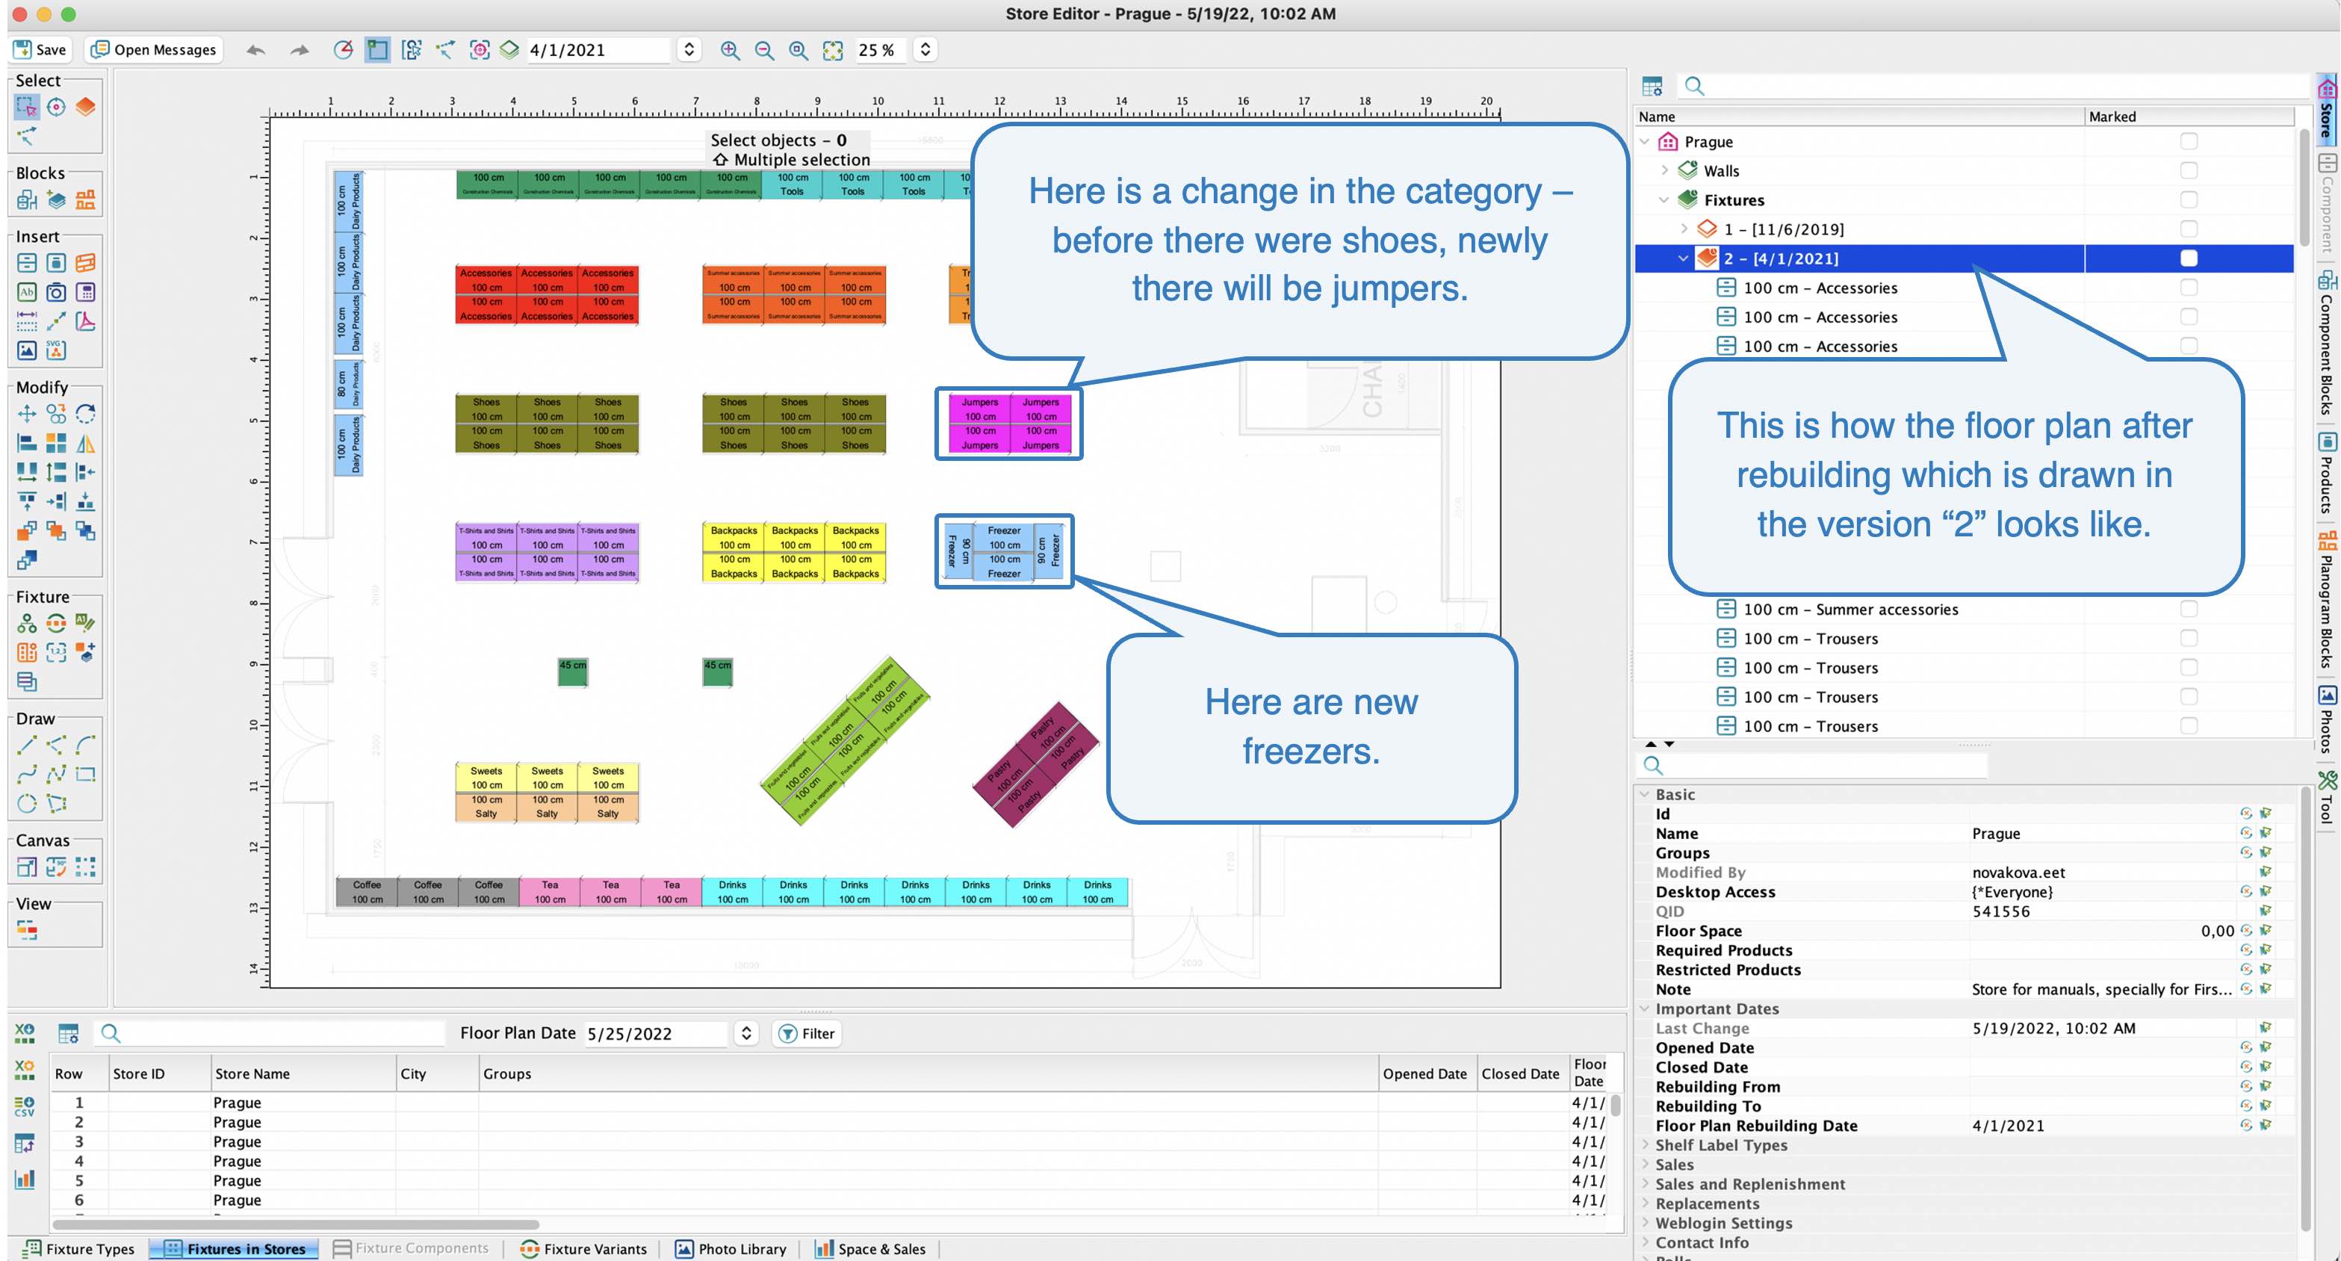Insert a PDF using the PDF icon
Image resolution: width=2341 pixels, height=1261 pixels.
click(85, 321)
